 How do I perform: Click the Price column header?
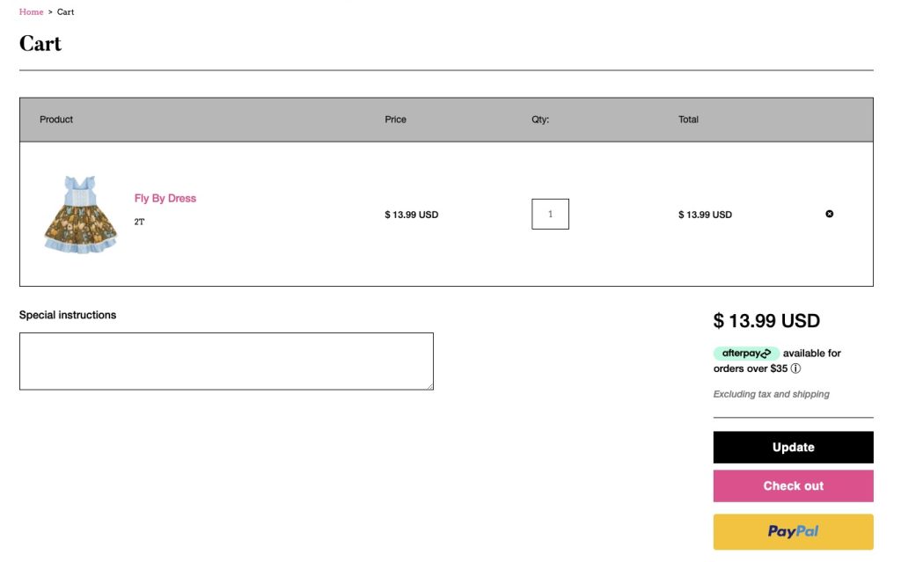pos(395,120)
